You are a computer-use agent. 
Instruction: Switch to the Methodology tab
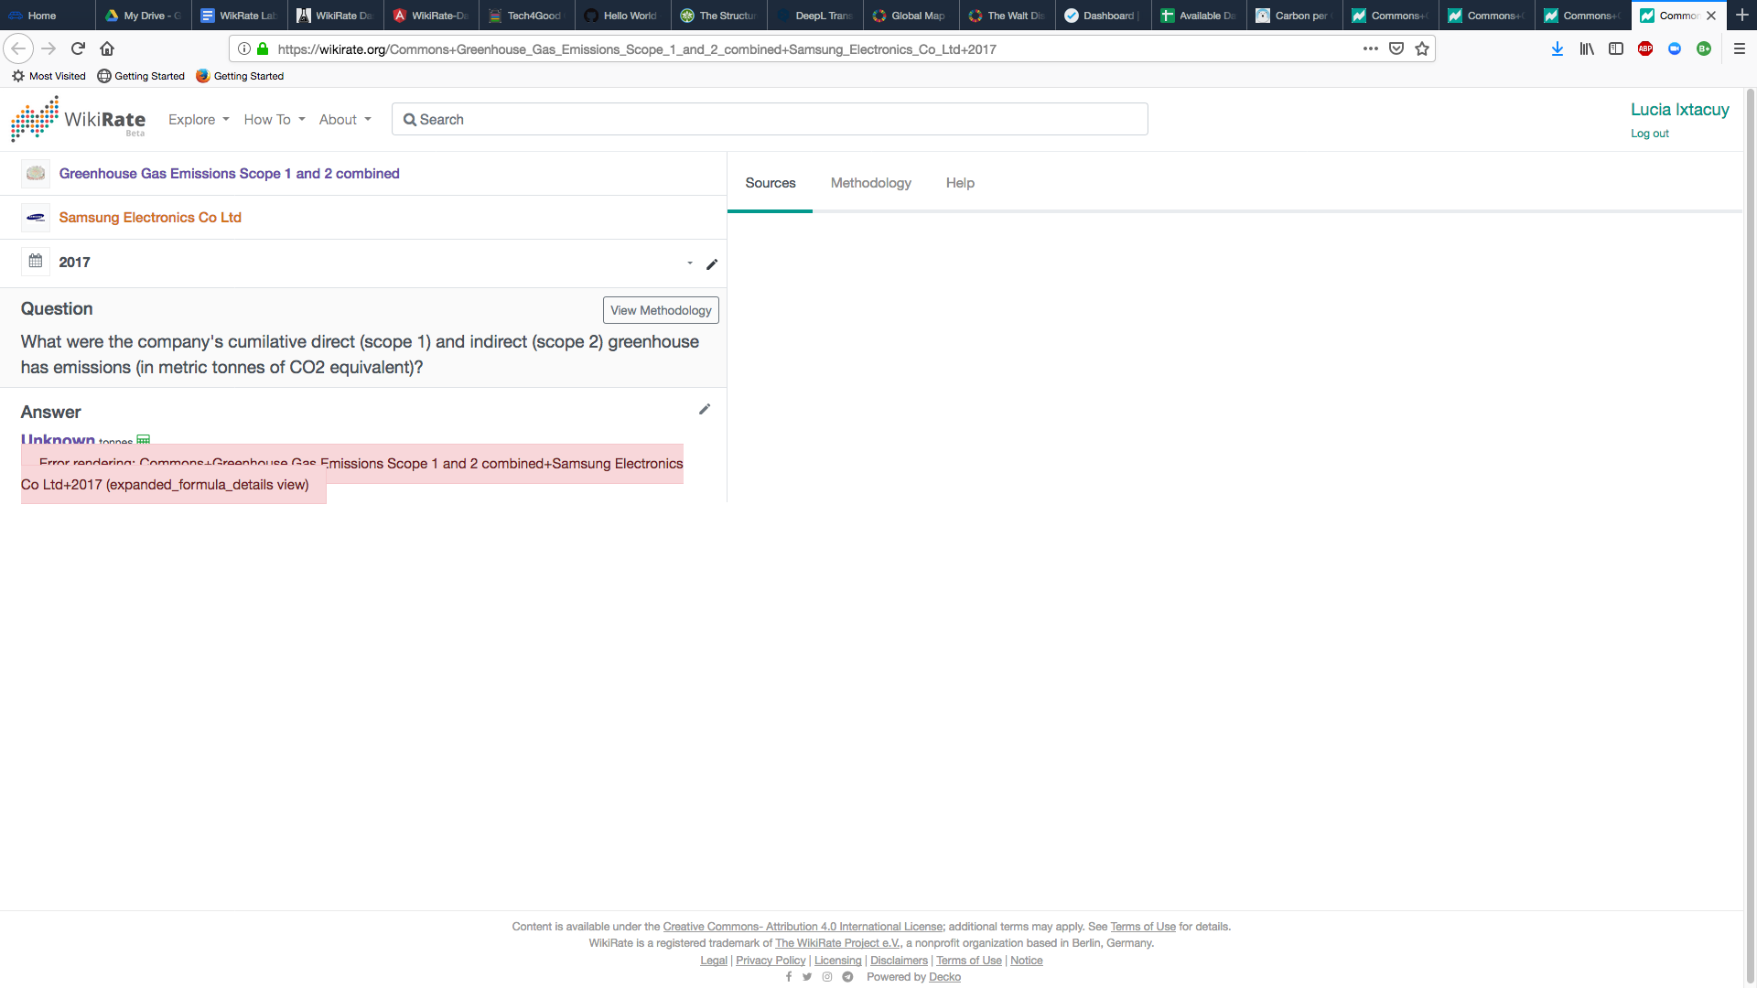point(871,183)
